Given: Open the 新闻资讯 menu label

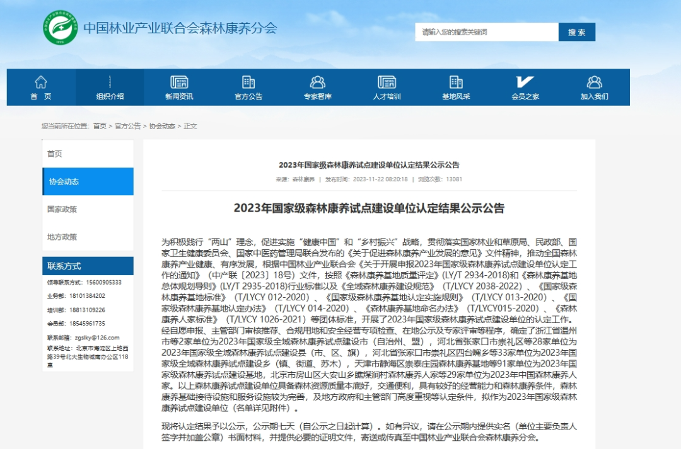Looking at the screenshot, I should tap(179, 96).
